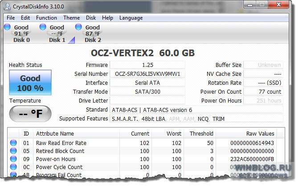
Task: Click the Buffer Size Unknown field
Action: click(x=263, y=65)
